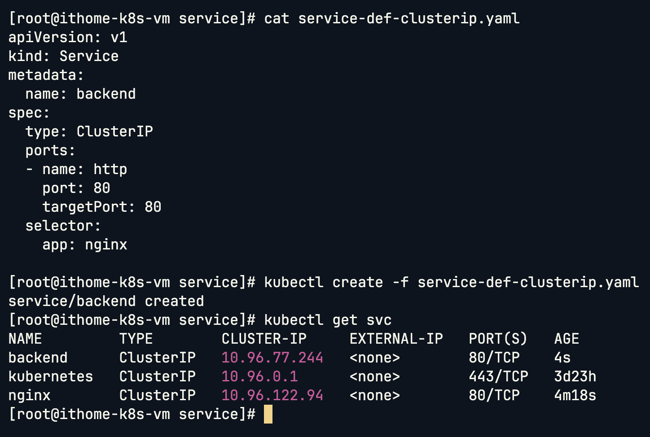
Task: Click the CLUSTER-IP column header
Action: 264,339
